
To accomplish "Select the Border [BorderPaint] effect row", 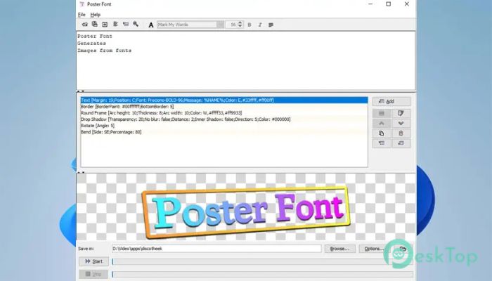I will click(x=224, y=107).
